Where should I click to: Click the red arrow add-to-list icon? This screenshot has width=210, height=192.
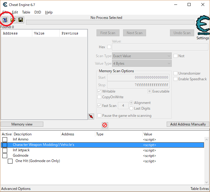pos(91,117)
